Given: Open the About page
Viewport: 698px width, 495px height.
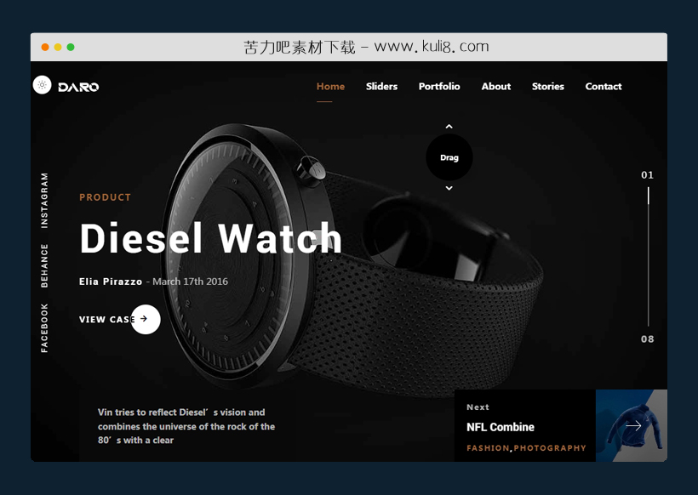Looking at the screenshot, I should [496, 86].
